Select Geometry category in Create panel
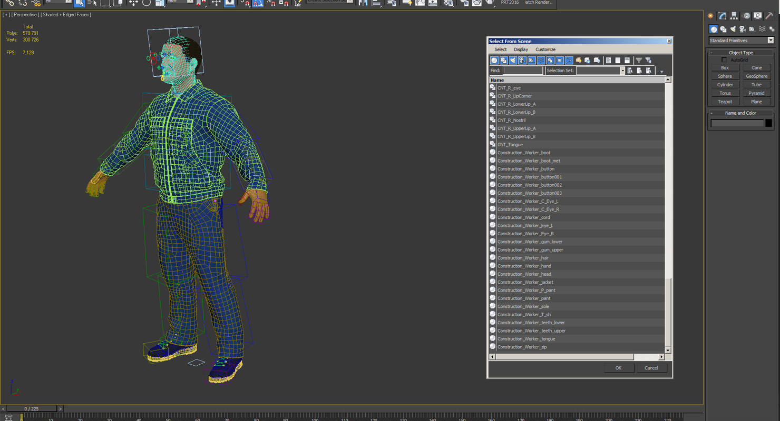780x421 pixels. (713, 29)
